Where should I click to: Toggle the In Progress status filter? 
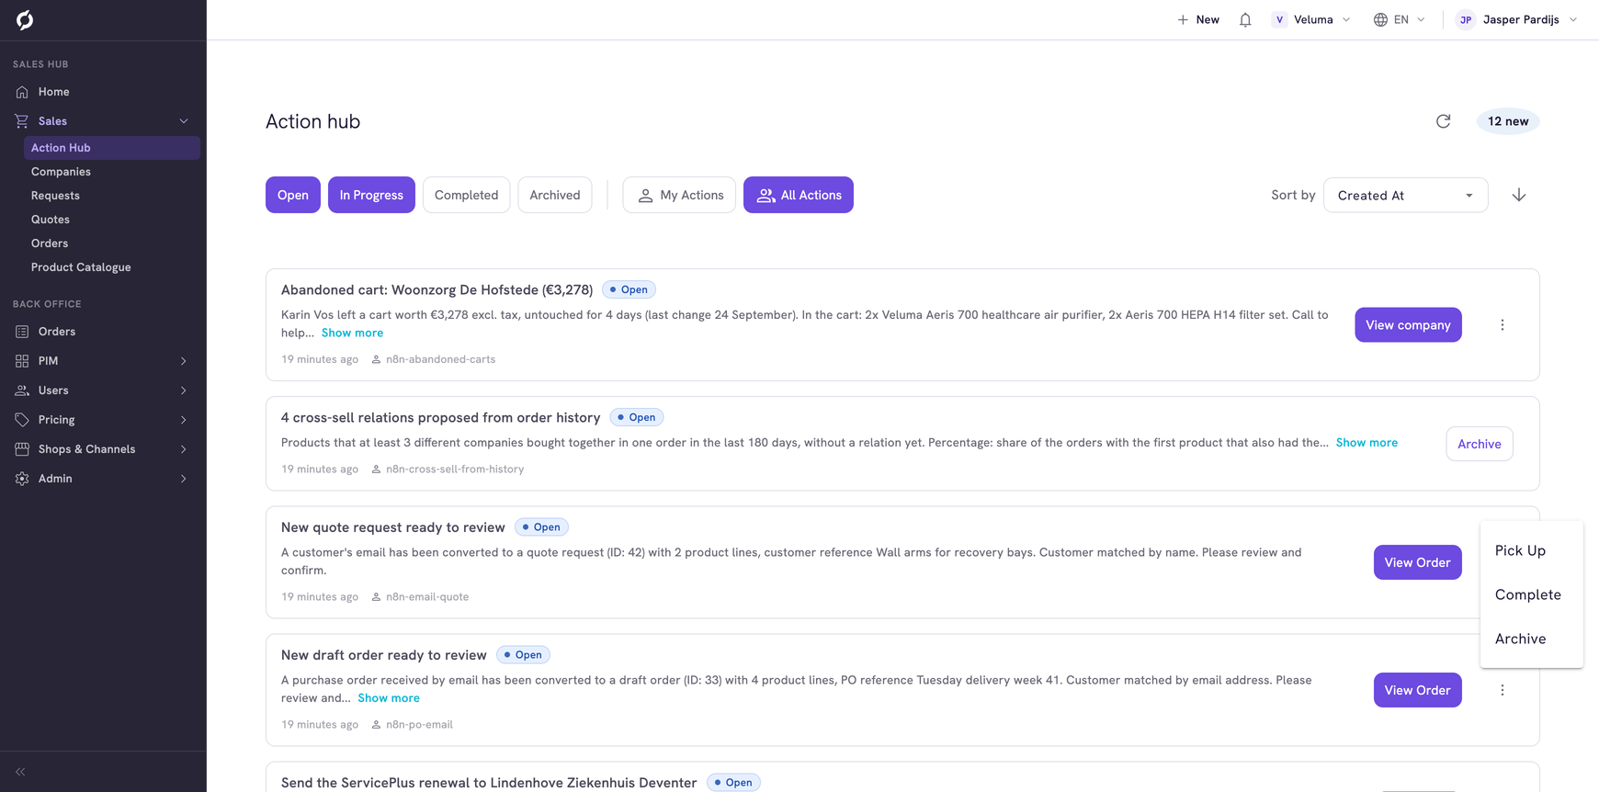(x=371, y=195)
